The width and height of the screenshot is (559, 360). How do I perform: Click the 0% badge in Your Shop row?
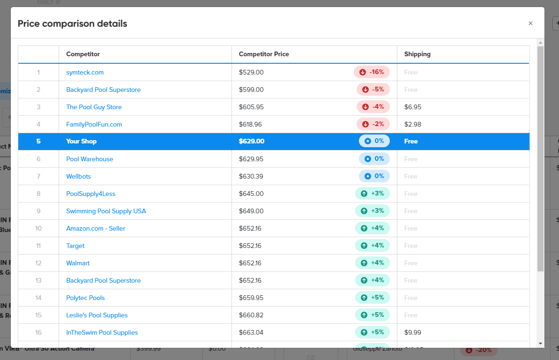coord(374,141)
